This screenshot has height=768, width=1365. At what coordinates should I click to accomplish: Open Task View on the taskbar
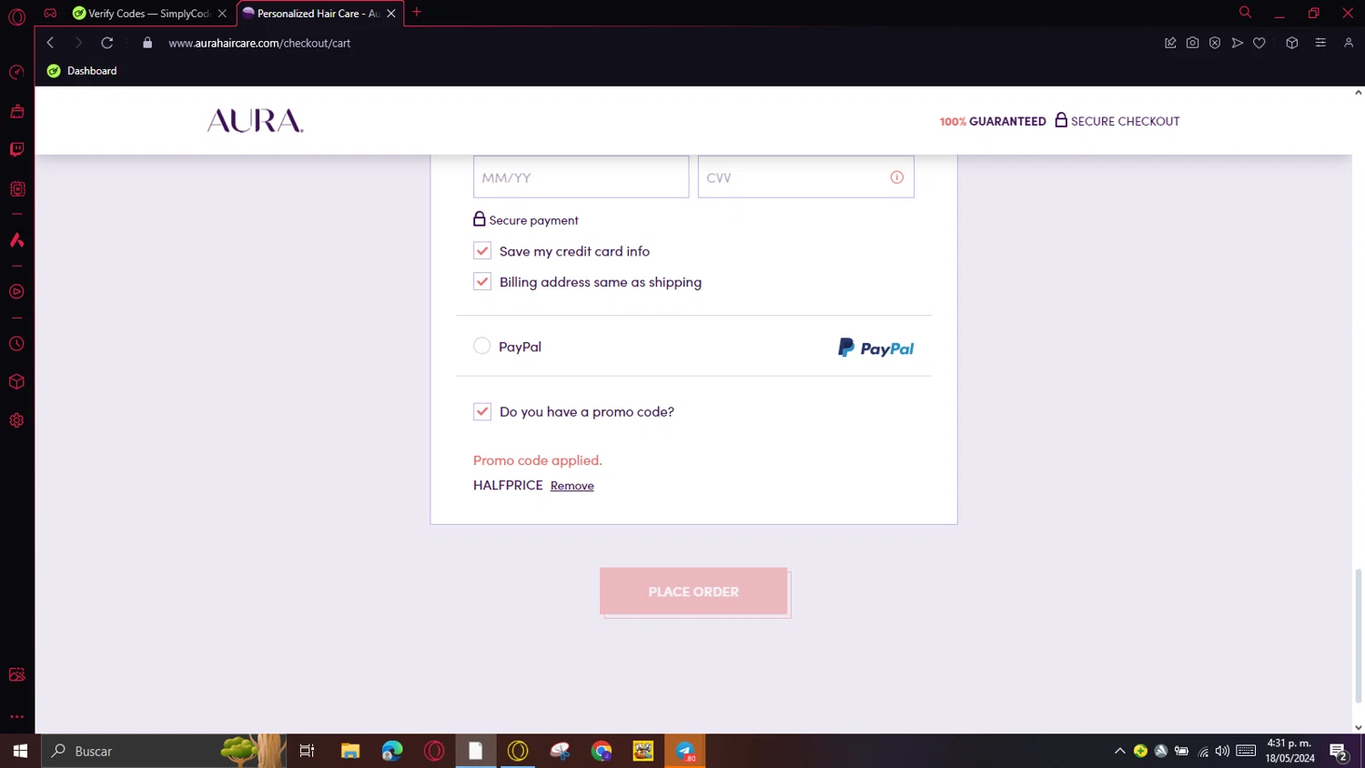pos(308,751)
